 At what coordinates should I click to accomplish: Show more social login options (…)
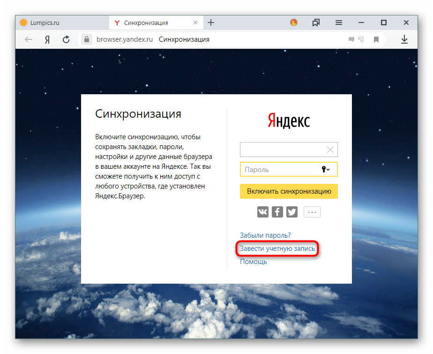click(x=312, y=212)
